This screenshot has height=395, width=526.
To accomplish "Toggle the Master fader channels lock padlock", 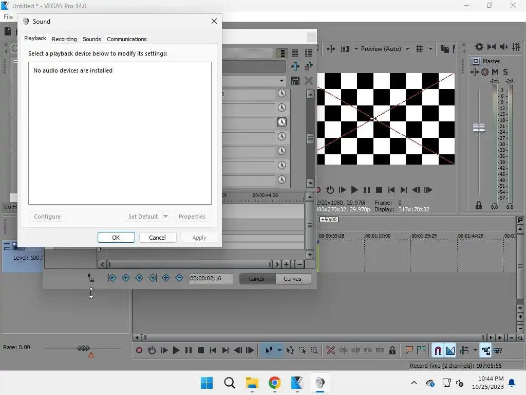I will (479, 206).
